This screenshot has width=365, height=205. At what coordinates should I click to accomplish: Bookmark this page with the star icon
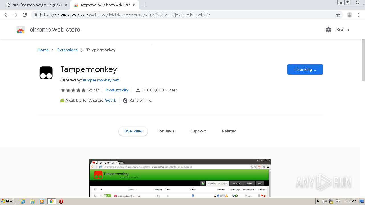tap(338, 15)
